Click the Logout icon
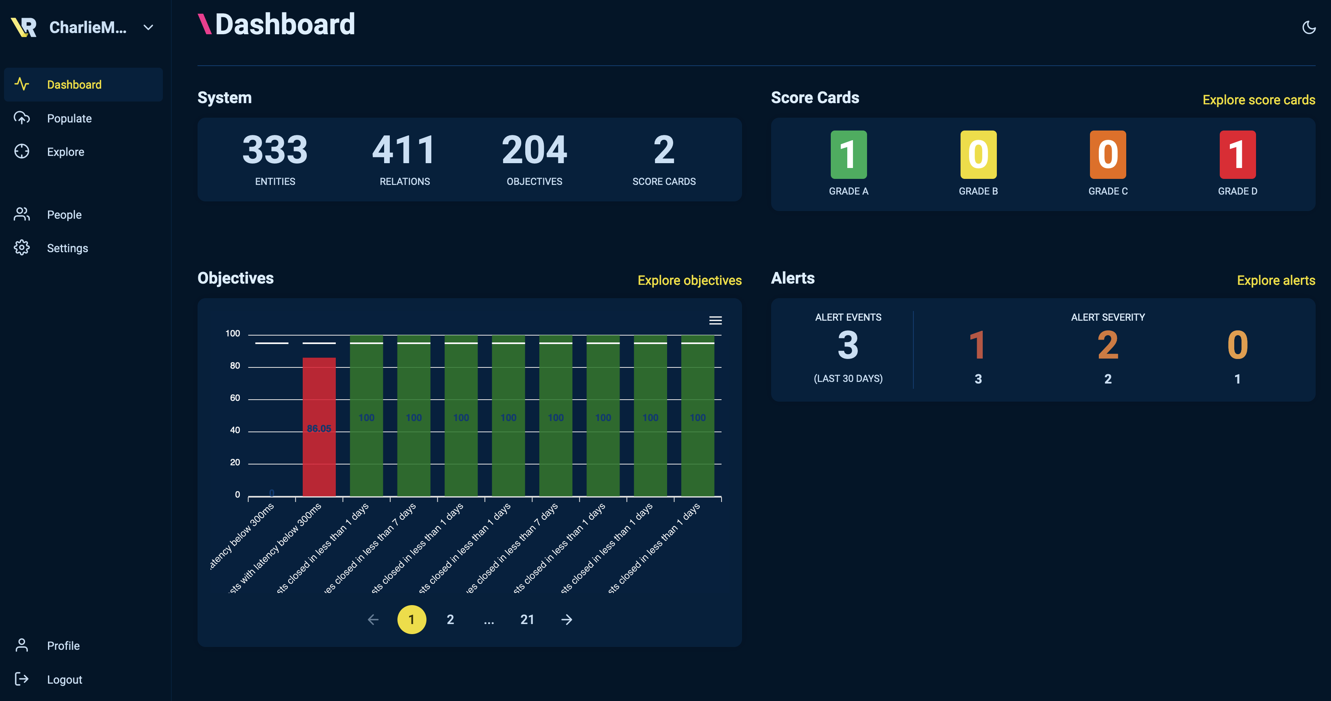 22,679
